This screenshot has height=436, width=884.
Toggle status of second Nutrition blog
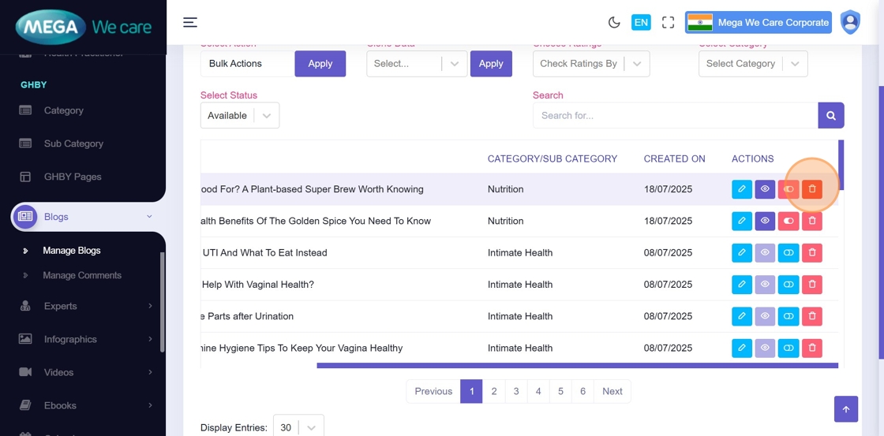tap(788, 222)
